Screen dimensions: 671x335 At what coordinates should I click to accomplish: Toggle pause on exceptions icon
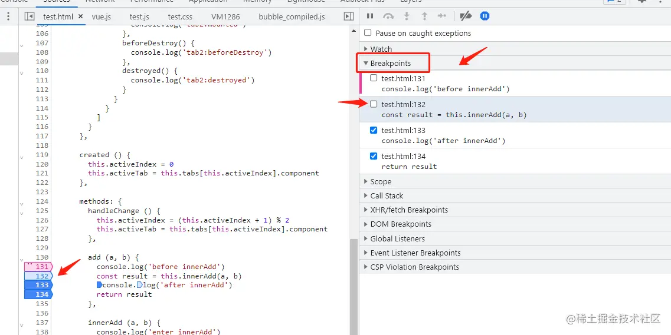point(485,16)
